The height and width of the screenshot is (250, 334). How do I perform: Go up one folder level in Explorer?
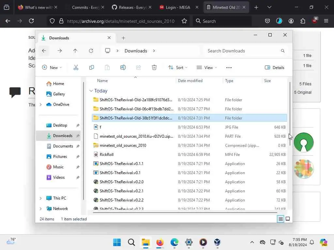[75, 51]
